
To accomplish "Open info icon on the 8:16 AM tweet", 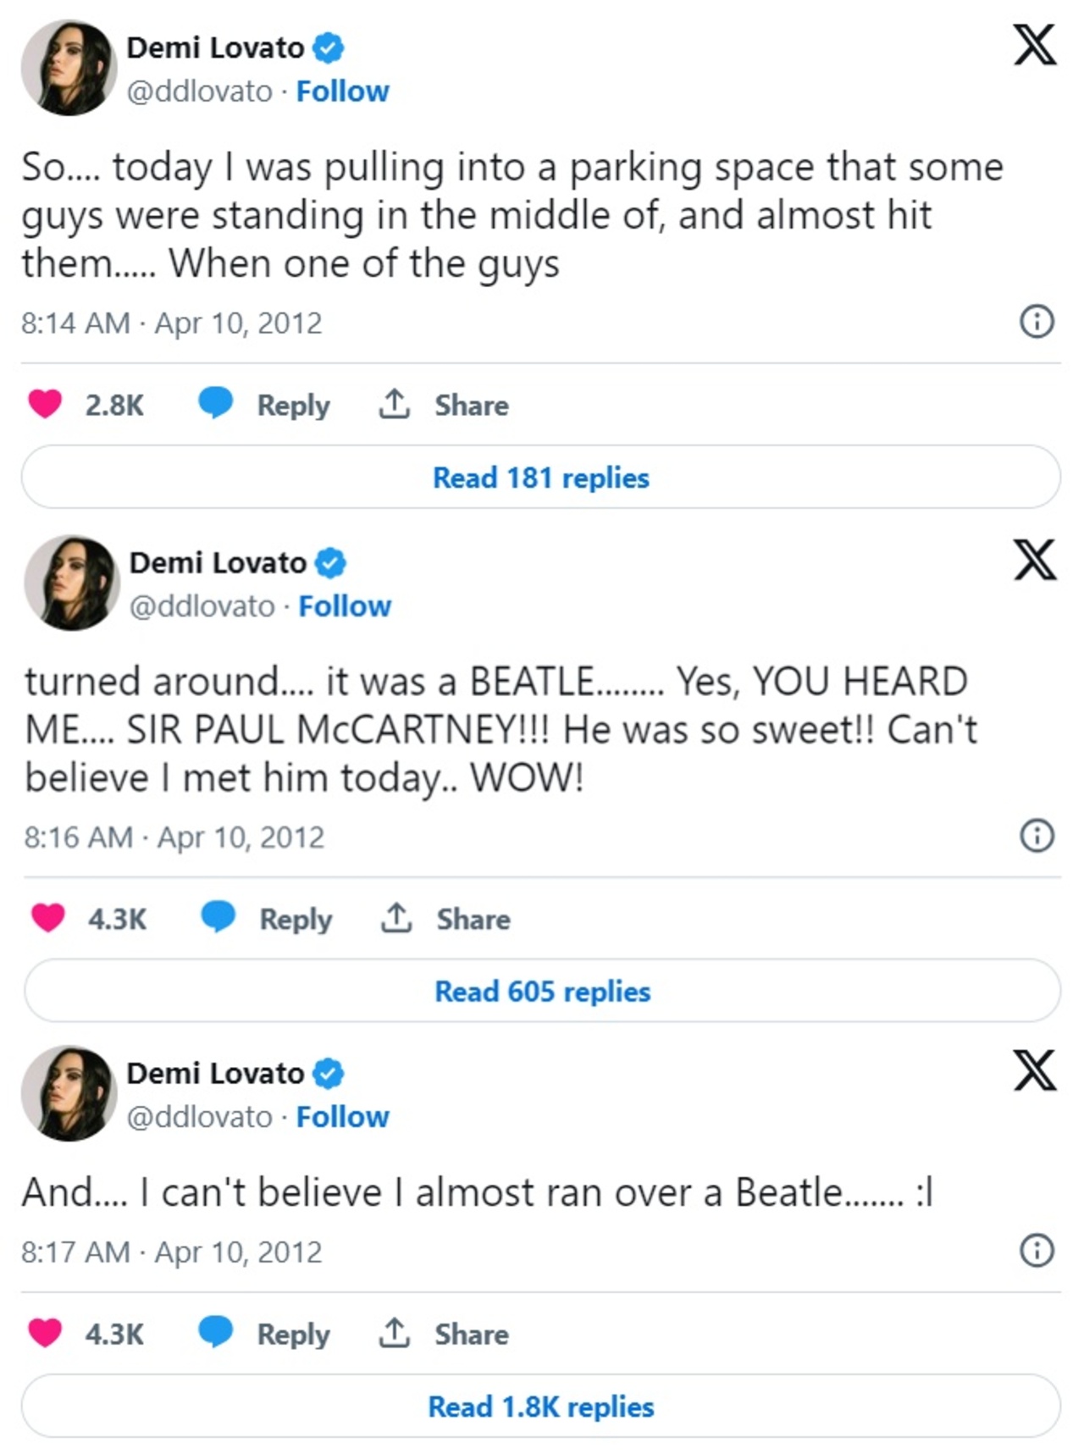I will (1037, 836).
